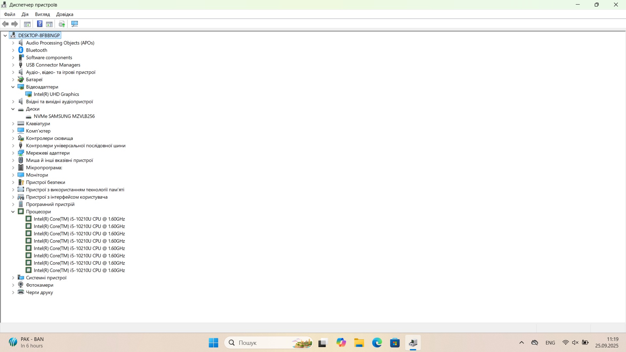Click the Scan for hardware changes toolbar icon
This screenshot has width=626, height=352.
click(75, 24)
